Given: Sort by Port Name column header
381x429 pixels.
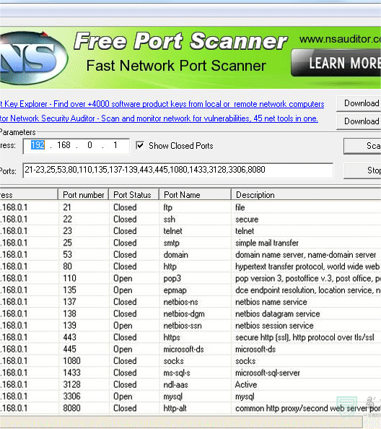Looking at the screenshot, I should pyautogui.click(x=195, y=195).
